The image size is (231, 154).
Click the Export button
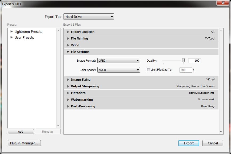[189, 143]
